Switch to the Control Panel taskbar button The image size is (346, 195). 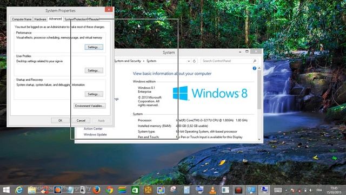pyautogui.click(x=251, y=190)
